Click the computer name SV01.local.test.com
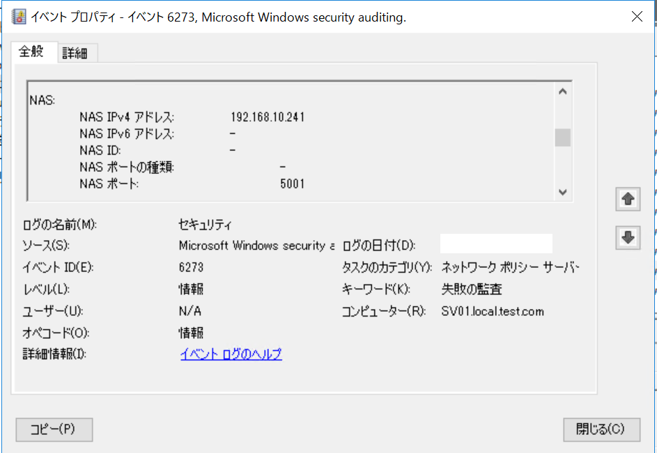The height and width of the screenshot is (453, 657). pyautogui.click(x=493, y=311)
